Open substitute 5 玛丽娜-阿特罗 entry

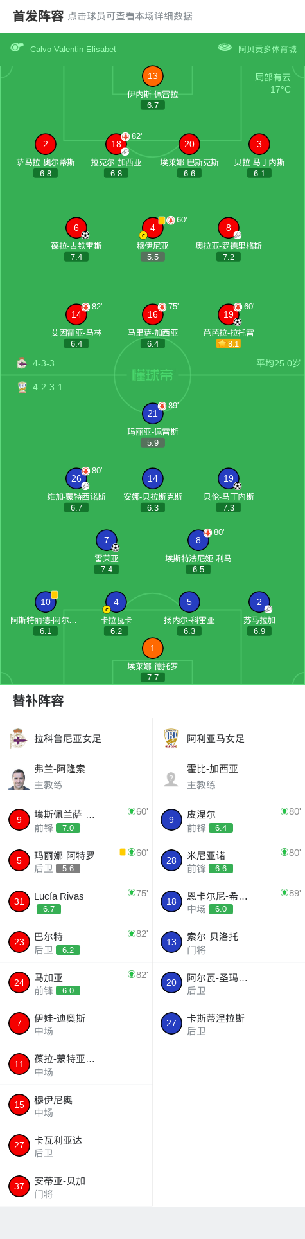76,860
